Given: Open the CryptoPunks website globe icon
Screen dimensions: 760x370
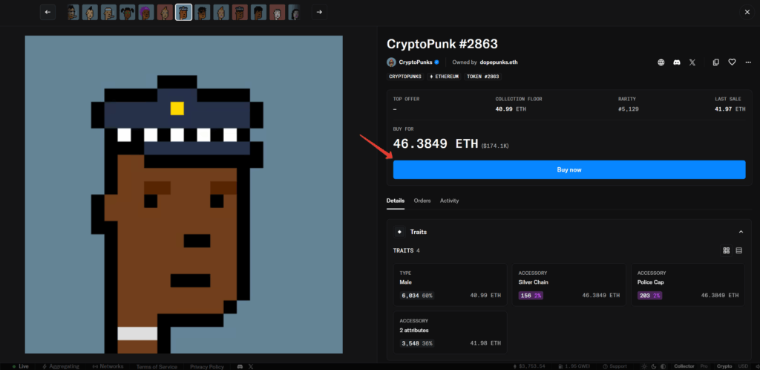Looking at the screenshot, I should pyautogui.click(x=661, y=62).
